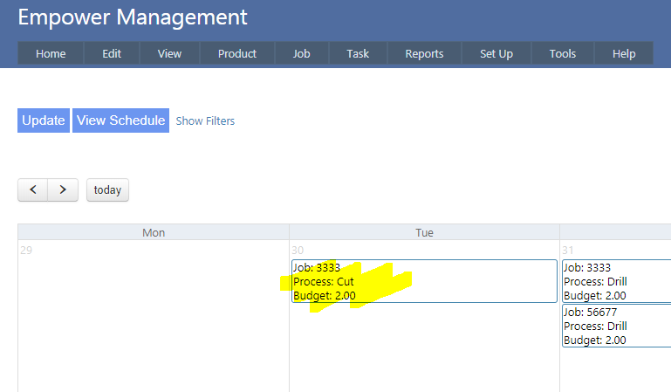Viewport: 671px width, 392px height.
Task: Open the Help menu
Action: (x=624, y=53)
